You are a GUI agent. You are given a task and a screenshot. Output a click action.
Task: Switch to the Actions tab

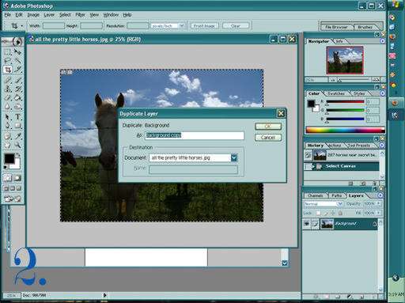335,146
